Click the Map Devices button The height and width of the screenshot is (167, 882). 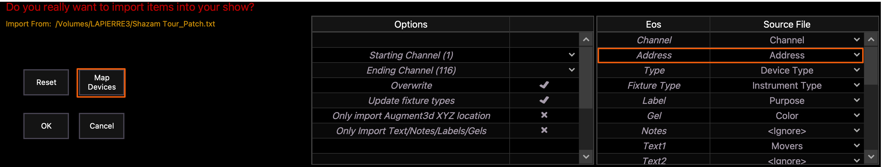[101, 82]
